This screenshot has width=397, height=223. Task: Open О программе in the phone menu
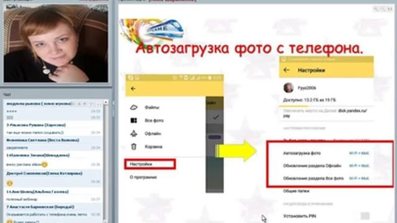(143, 177)
